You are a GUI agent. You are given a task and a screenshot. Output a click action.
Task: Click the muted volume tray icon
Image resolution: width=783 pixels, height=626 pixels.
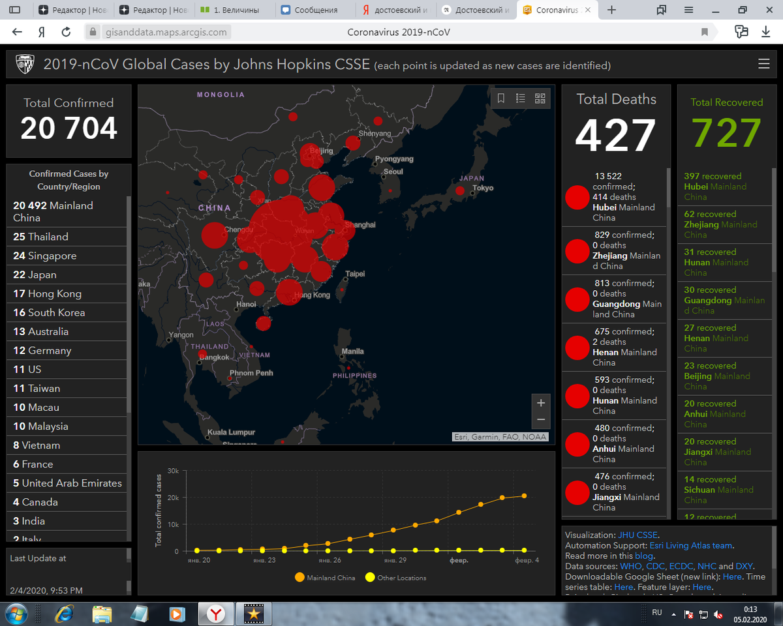(718, 614)
